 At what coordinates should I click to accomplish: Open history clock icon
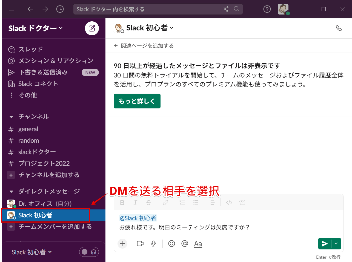[x=60, y=9]
